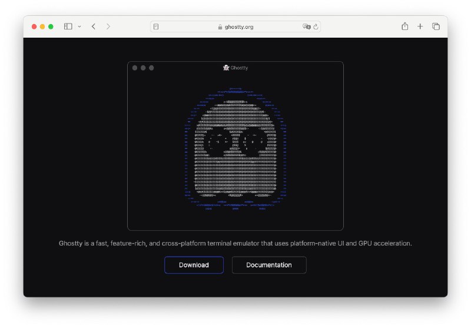The height and width of the screenshot is (328, 471).
Task: Go back with the back arrow
Action: (x=94, y=26)
